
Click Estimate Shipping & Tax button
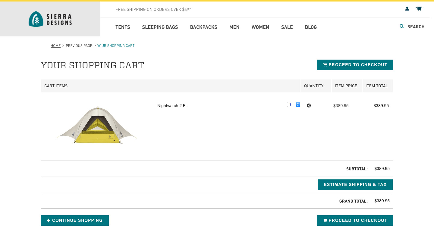click(x=355, y=185)
